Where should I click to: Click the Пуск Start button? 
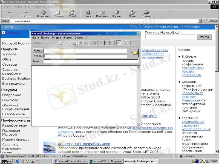click(x=7, y=161)
